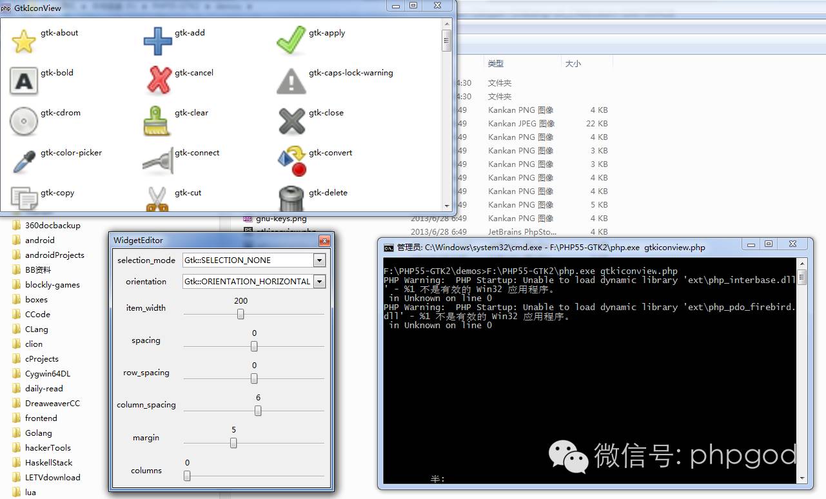
Task: Maximize the cmd.exe window
Action: [x=769, y=244]
